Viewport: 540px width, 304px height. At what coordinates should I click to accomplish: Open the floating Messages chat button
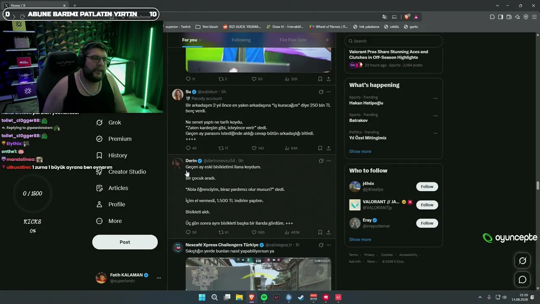coord(522,280)
